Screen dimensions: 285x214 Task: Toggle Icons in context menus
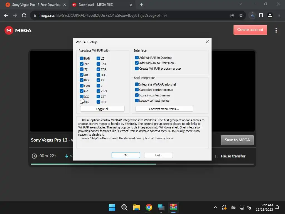pos(137,95)
